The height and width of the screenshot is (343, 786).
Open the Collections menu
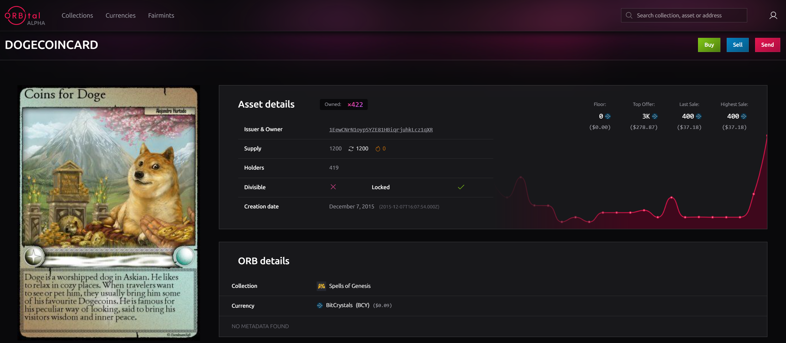77,15
